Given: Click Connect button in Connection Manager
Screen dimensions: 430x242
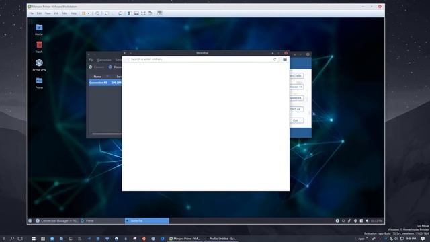Looking at the screenshot, I should 97,67.
